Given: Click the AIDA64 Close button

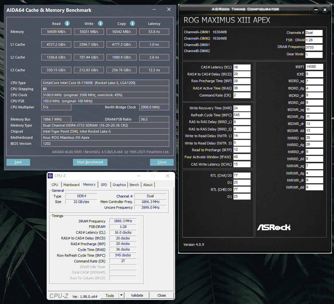Looking at the screenshot, I should point(162,162).
